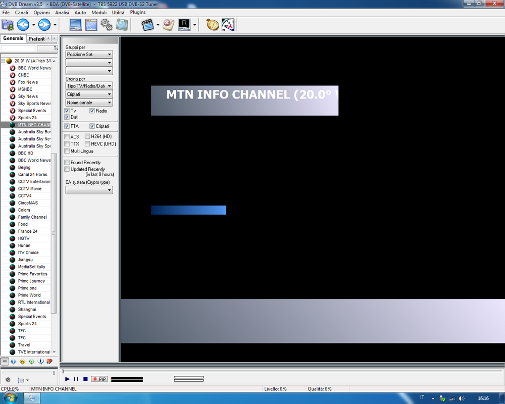Open the Tipo(TV/Radio/Dati) sort dropdown
505x404 pixels.
coord(89,86)
